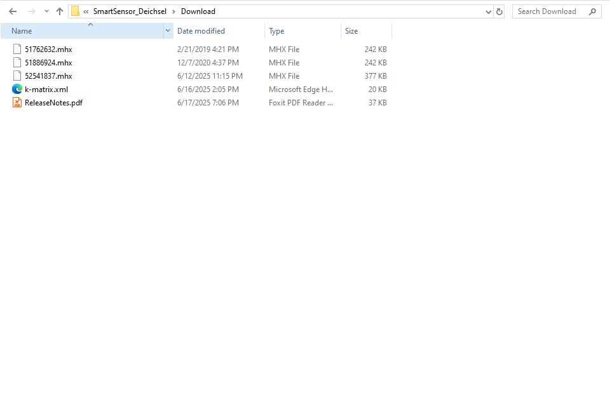The height and width of the screenshot is (412, 610).
Task: Open the k-matrix.xml Edge file icon
Action: click(17, 89)
